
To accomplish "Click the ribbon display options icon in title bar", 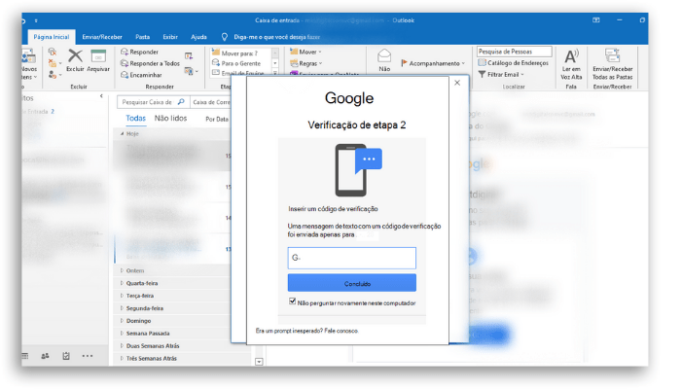I will click(596, 20).
